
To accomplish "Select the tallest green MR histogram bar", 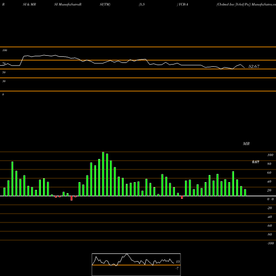I will point(103,174).
